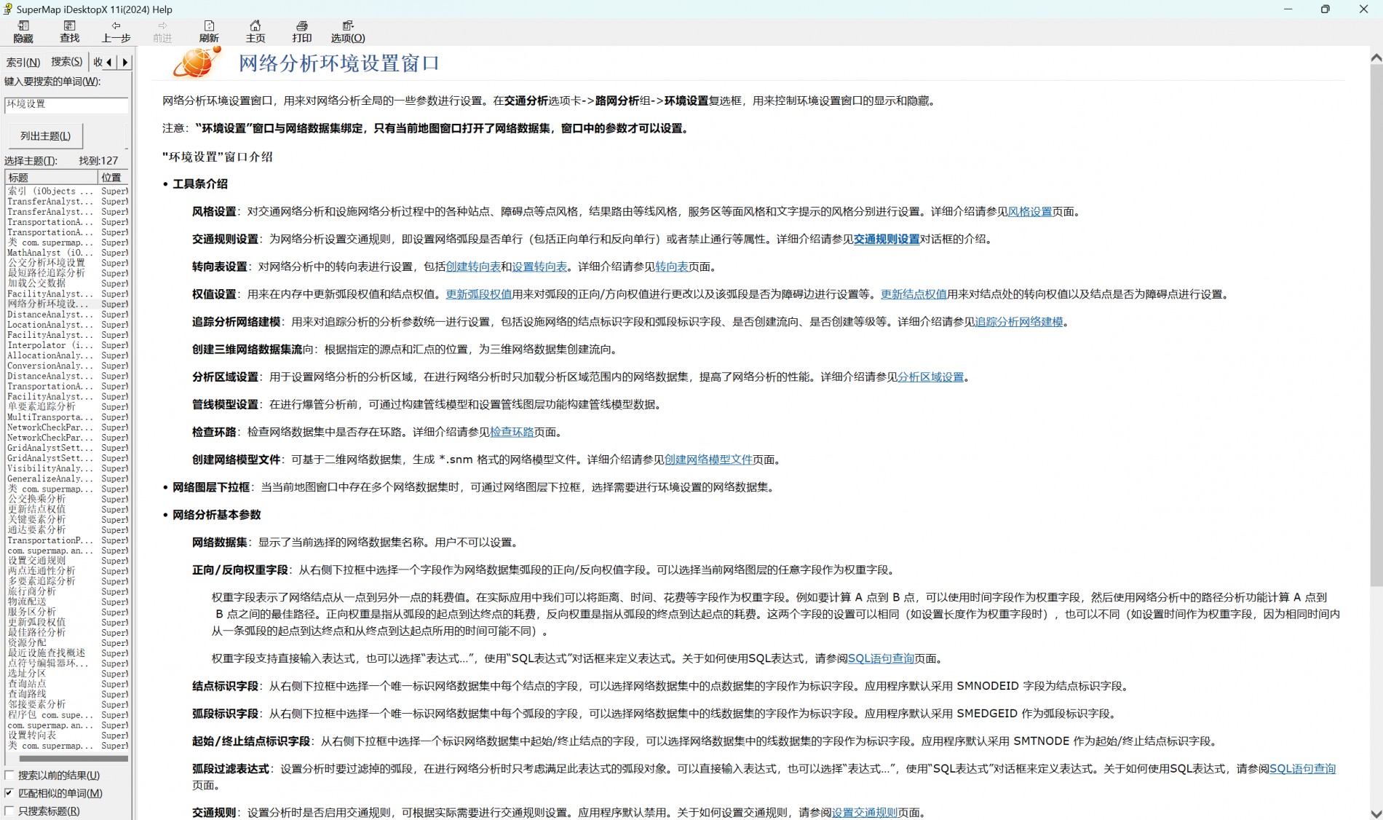The height and width of the screenshot is (820, 1383).
Task: Select the 公交分析环境设置 result row
Action: click(x=67, y=263)
